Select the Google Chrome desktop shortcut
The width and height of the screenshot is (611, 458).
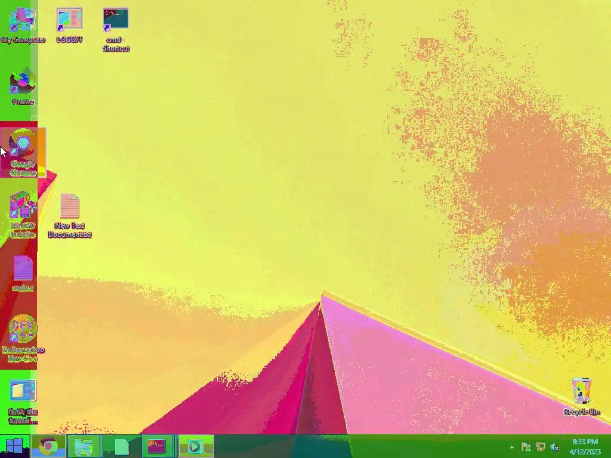(23, 152)
